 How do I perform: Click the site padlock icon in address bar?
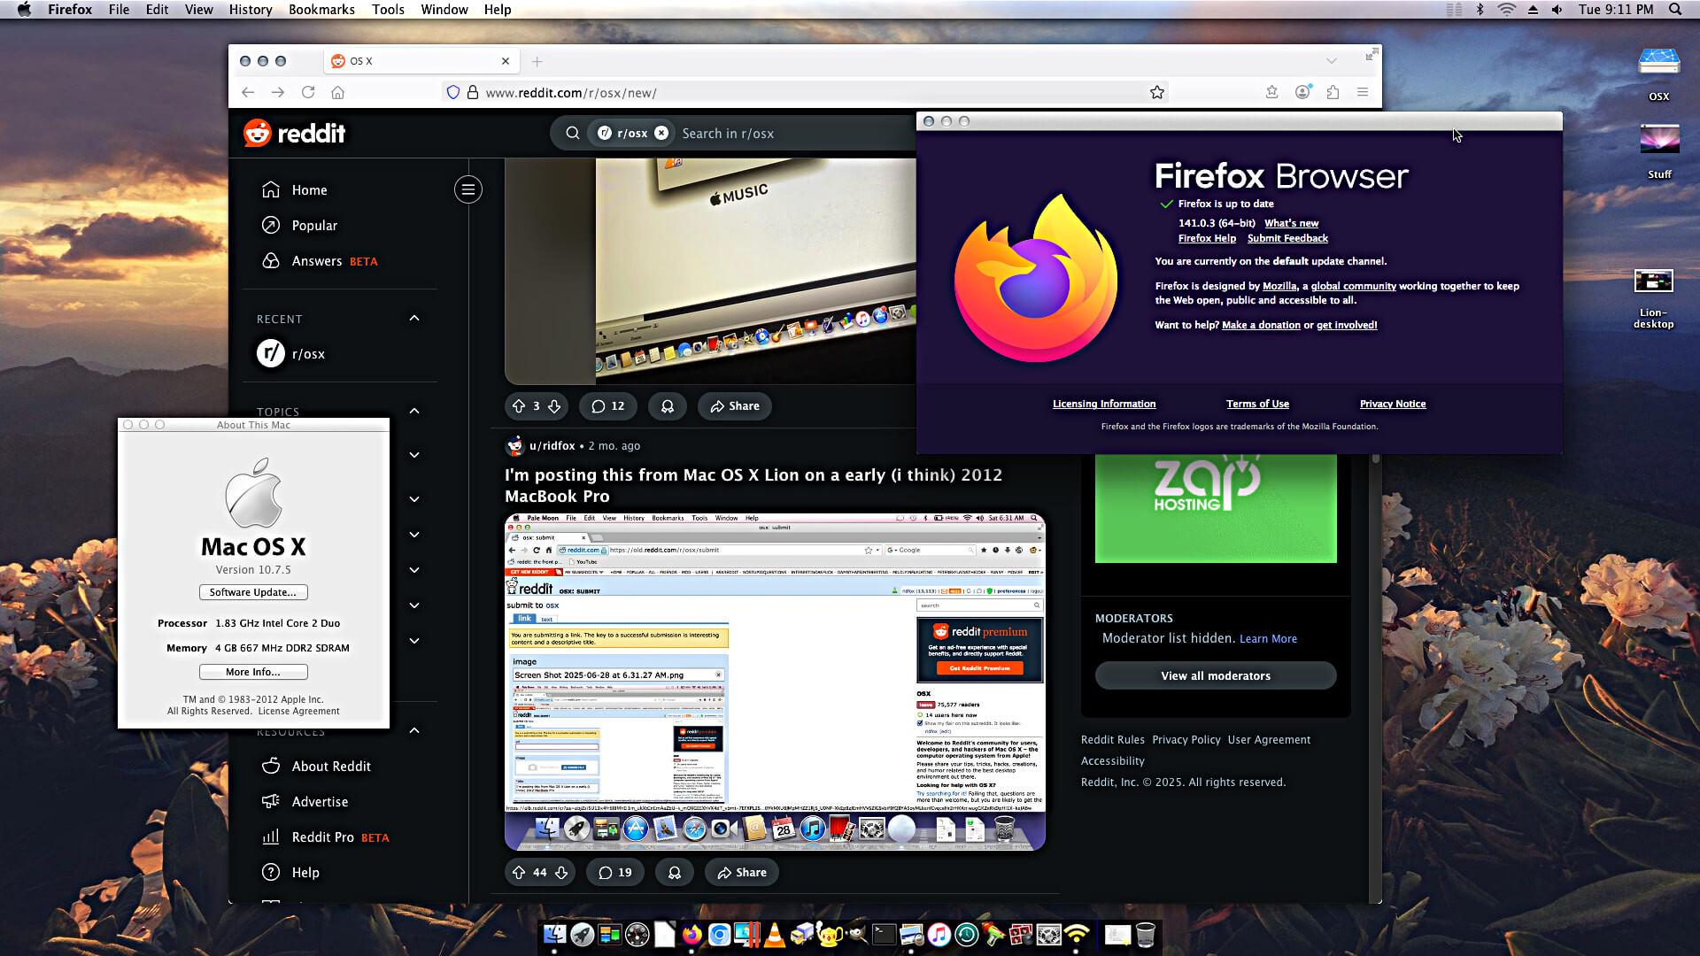point(473,92)
